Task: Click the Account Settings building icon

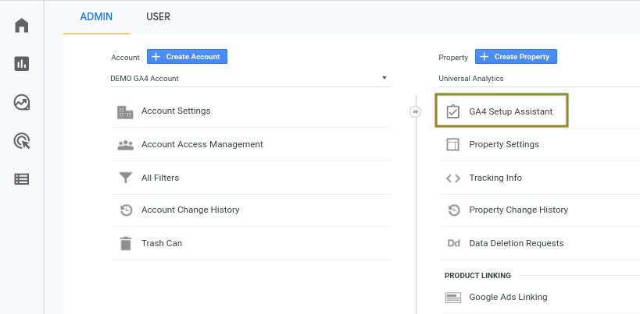Action: (125, 111)
